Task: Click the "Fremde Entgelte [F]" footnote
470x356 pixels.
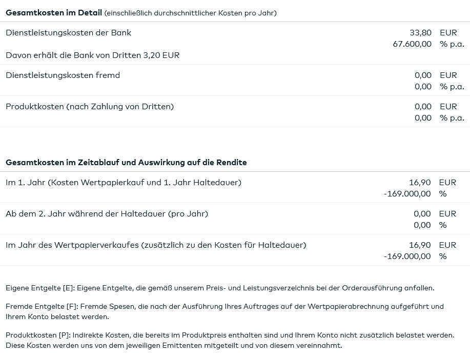Action: pos(224,311)
